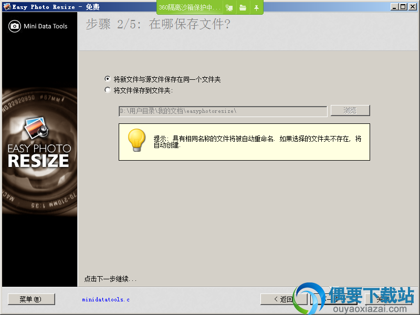Maximize the Easy Photo Resize window

pyautogui.click(x=403, y=7)
